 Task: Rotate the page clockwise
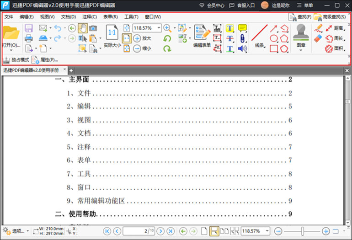[x=167, y=48]
